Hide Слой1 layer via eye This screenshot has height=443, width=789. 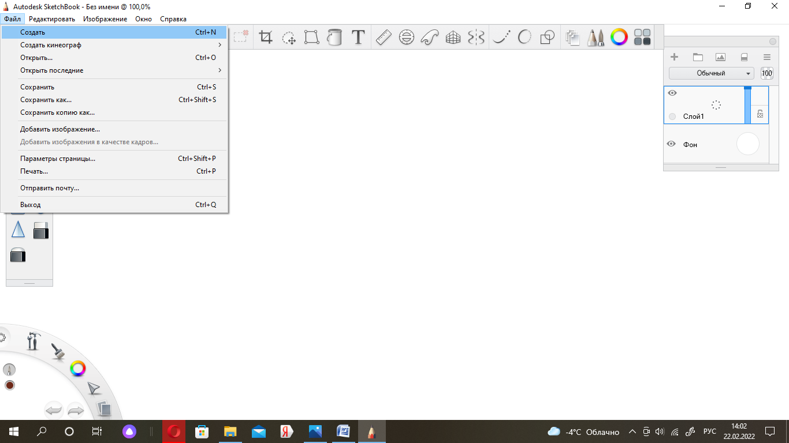(672, 93)
